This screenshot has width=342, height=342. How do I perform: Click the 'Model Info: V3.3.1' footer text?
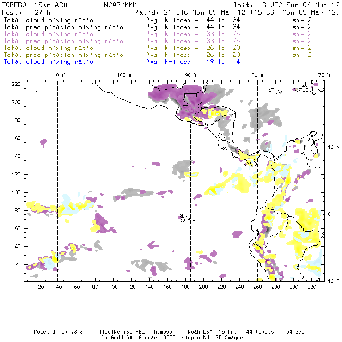(61, 332)
